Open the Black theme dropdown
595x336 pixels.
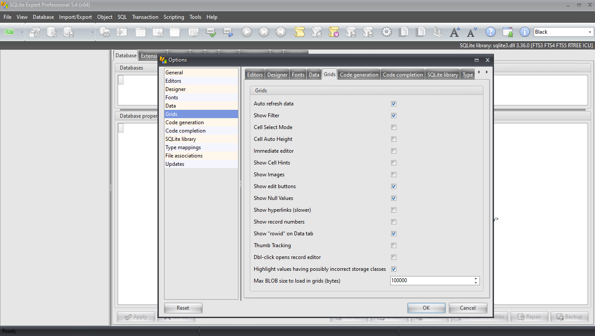point(590,32)
